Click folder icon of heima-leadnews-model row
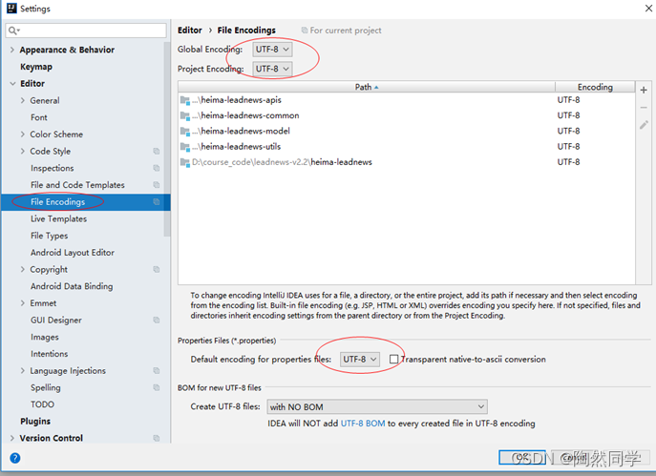656x476 pixels. pos(185,132)
